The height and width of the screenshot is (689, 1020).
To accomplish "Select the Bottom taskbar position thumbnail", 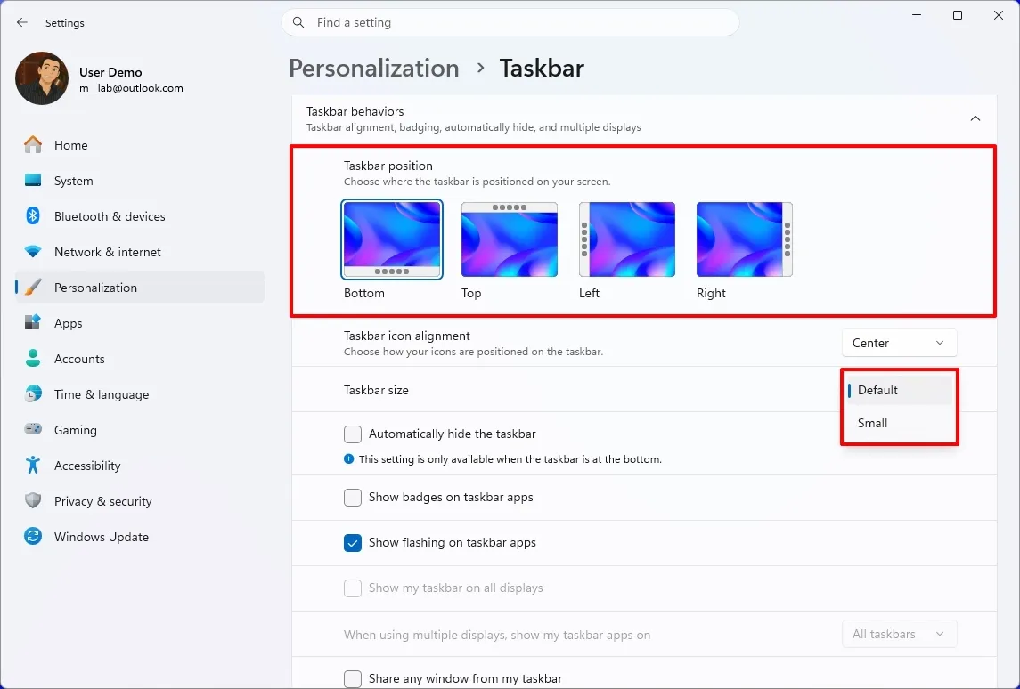I will point(392,239).
